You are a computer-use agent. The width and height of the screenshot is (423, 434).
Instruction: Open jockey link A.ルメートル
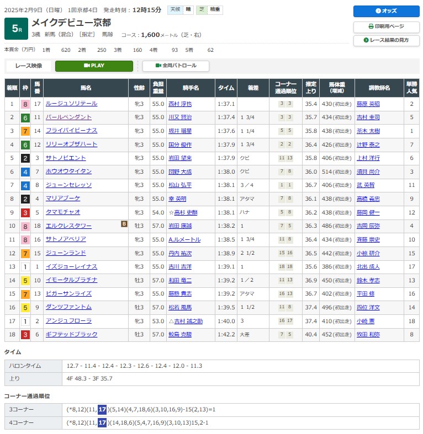point(184,239)
